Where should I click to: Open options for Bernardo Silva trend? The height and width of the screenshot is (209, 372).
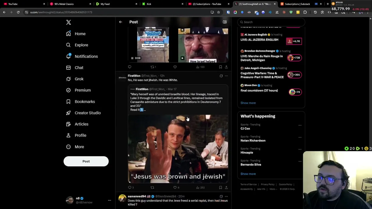point(300,162)
